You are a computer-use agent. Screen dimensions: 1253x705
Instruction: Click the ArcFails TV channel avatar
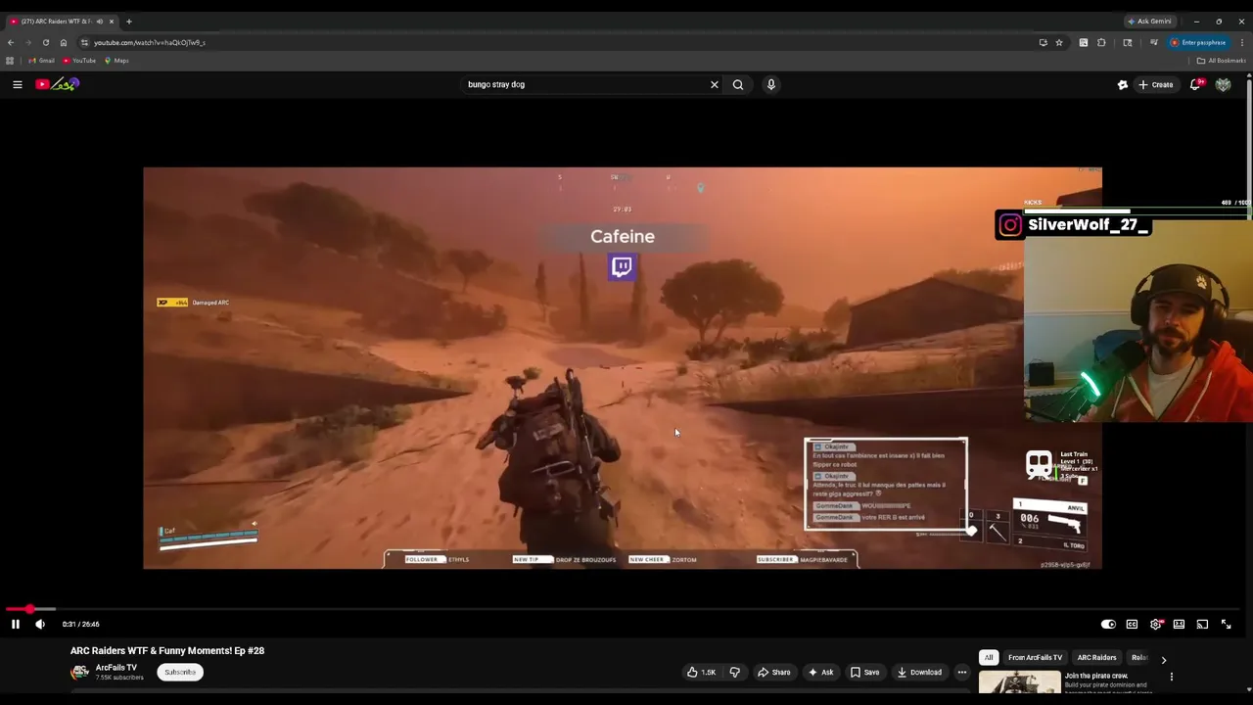(x=80, y=672)
